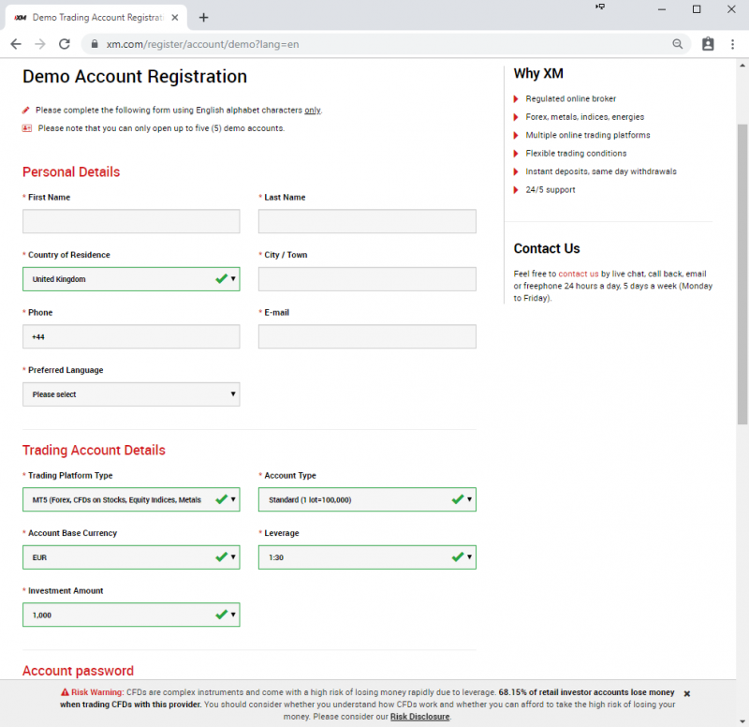Open a new tab with plus icon

pos(203,18)
